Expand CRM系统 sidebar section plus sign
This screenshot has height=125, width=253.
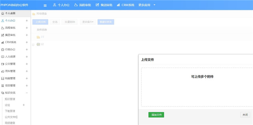pos(27,42)
